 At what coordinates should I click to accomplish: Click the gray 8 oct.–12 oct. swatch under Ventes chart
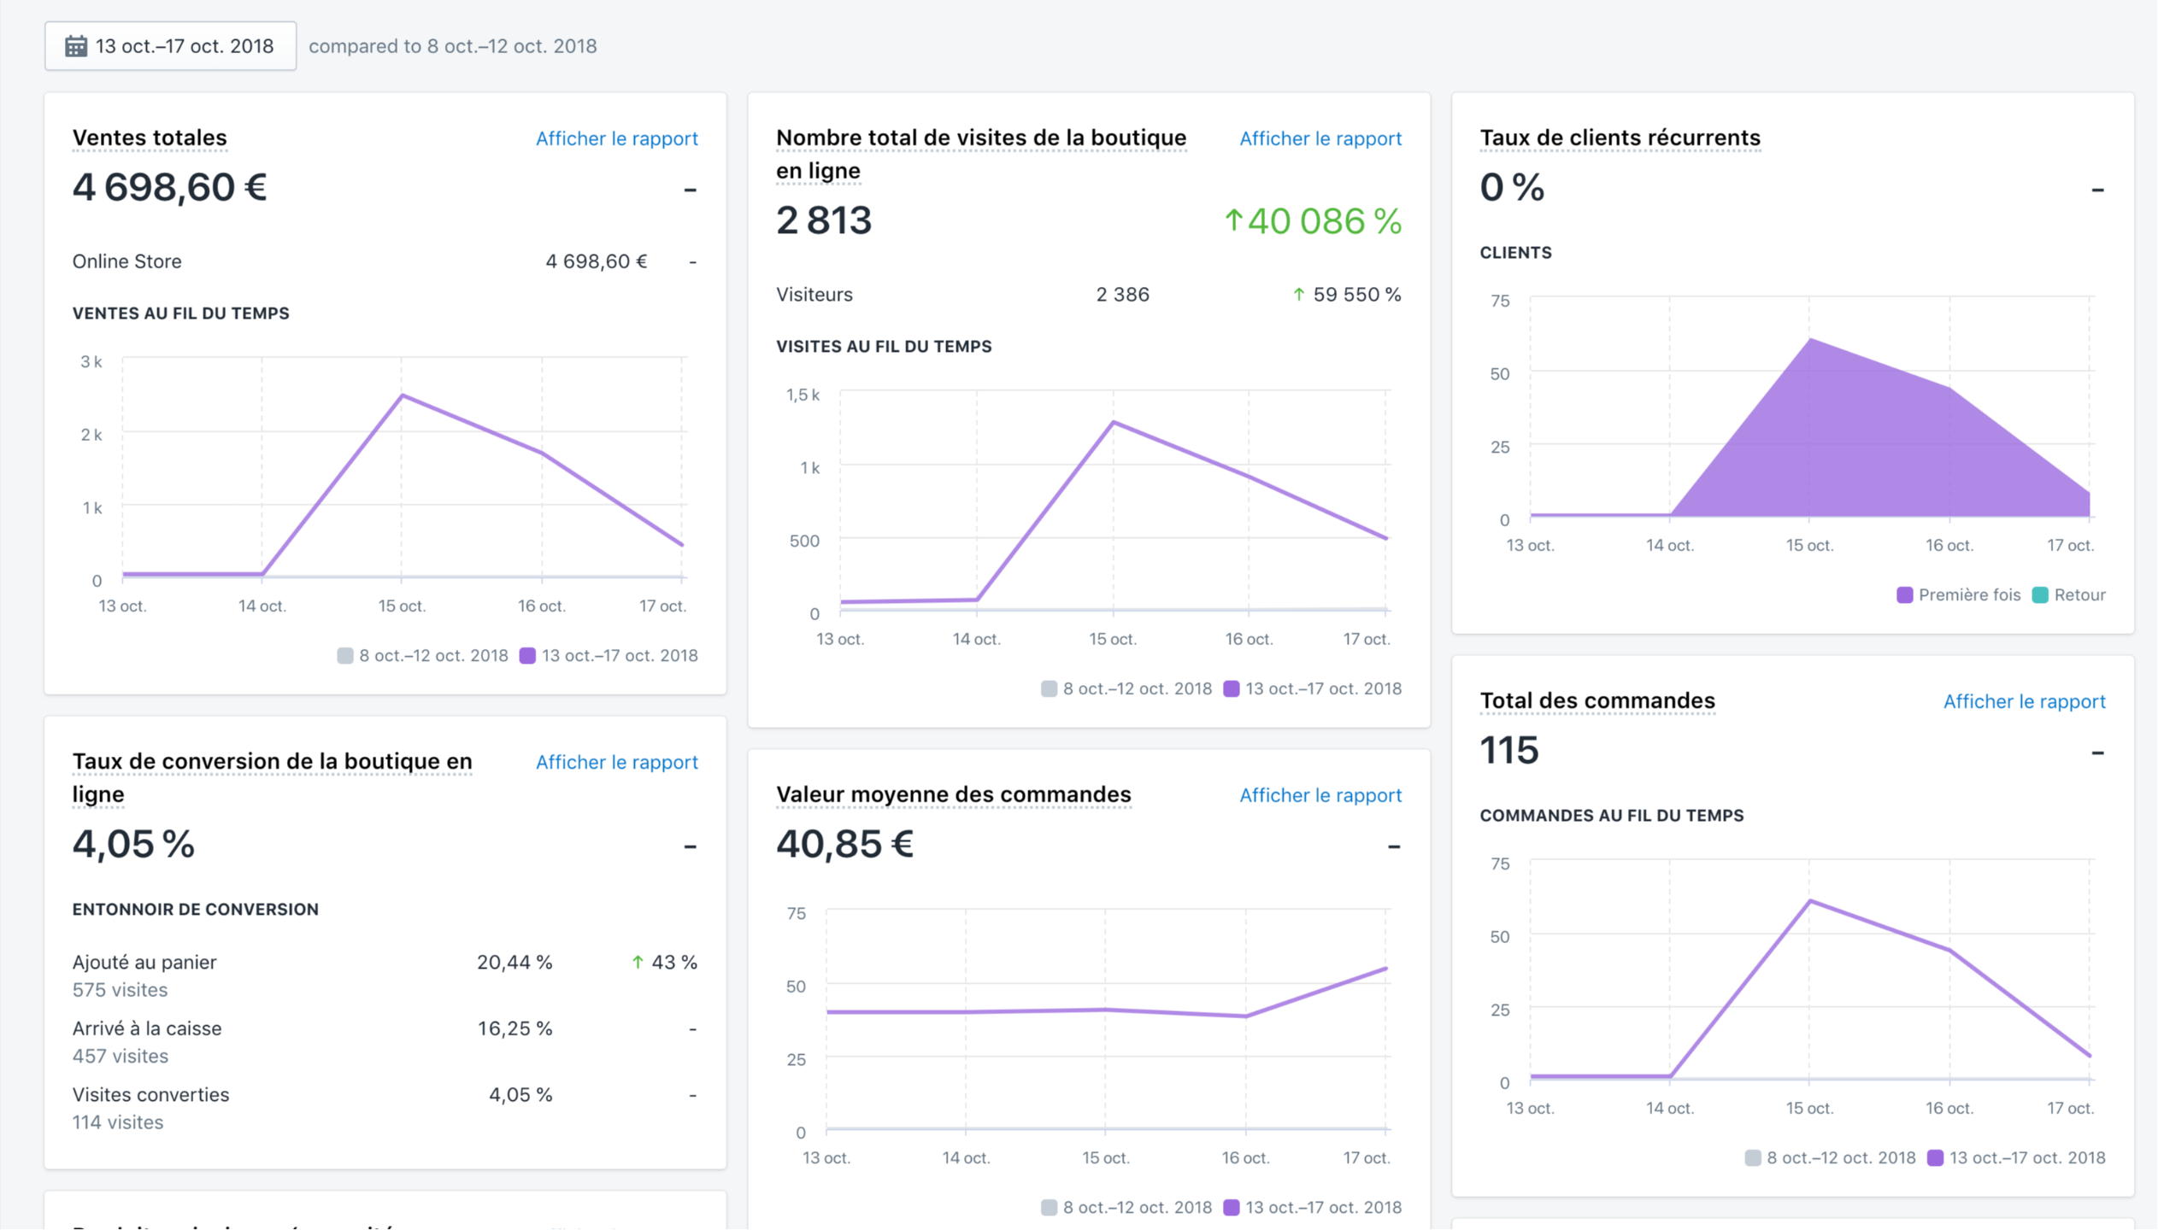[x=345, y=656]
